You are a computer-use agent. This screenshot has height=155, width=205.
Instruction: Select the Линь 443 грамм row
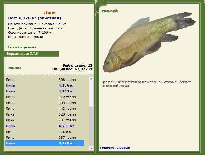[44, 109]
